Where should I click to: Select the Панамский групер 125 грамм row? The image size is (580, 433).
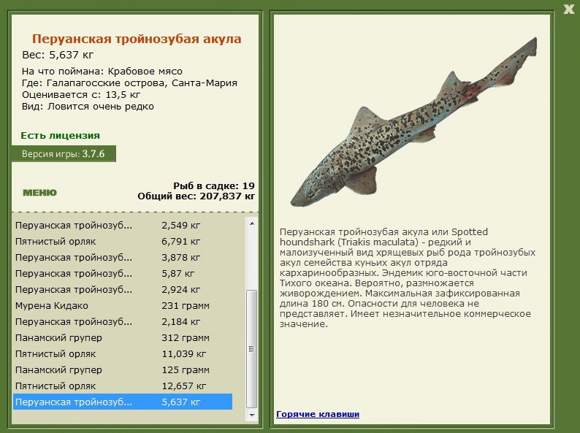123,369
